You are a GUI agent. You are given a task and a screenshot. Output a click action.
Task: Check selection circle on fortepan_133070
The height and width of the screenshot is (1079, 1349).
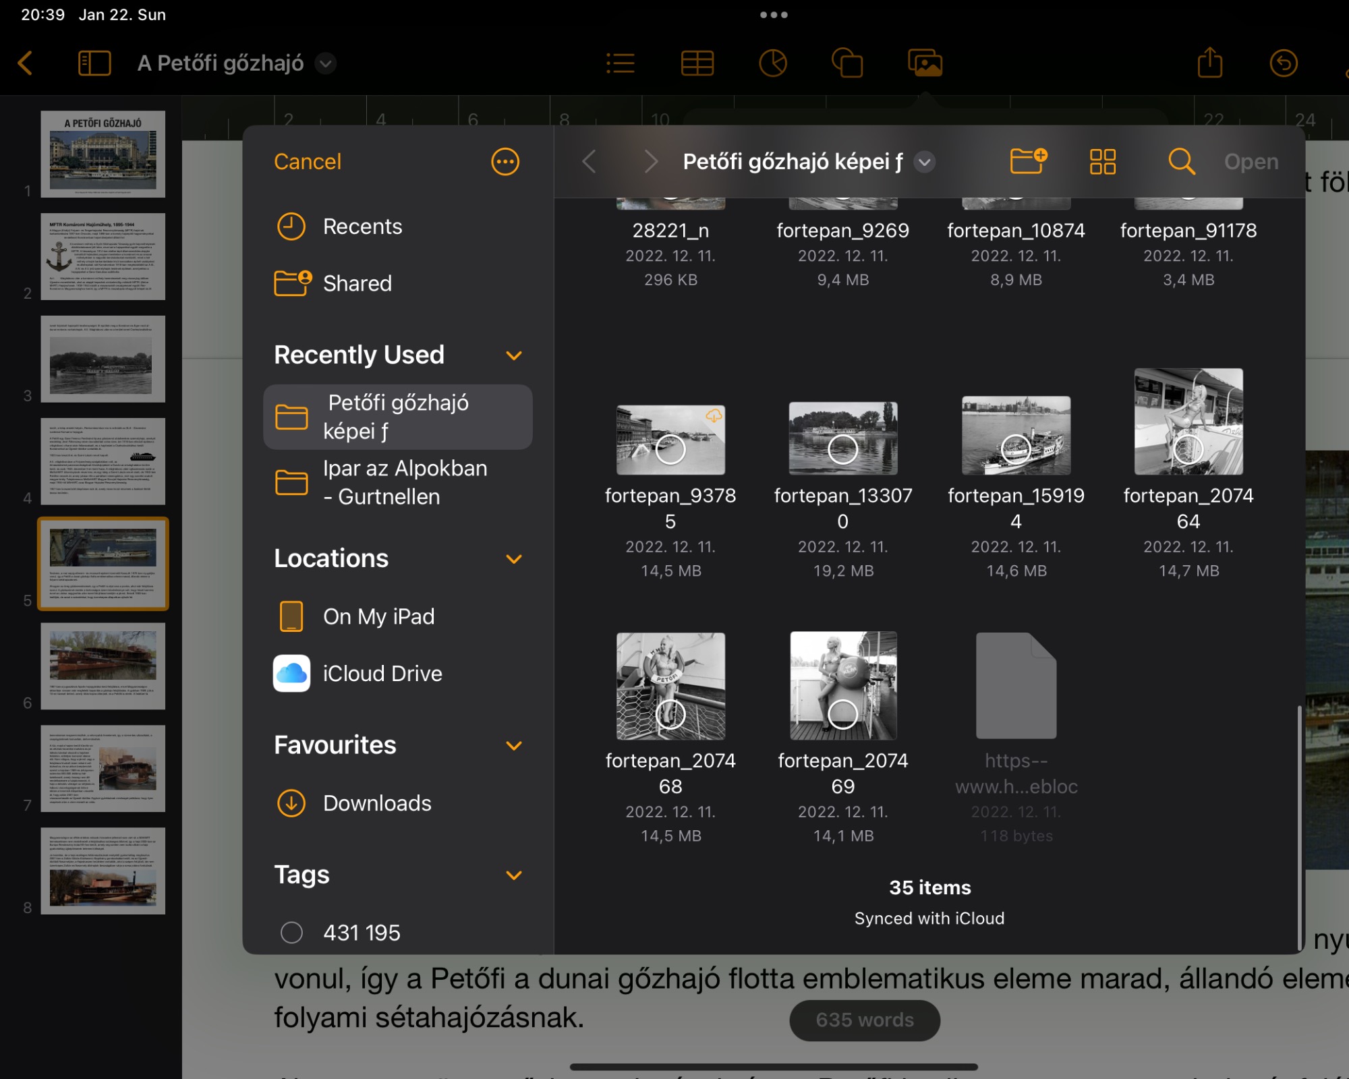pyautogui.click(x=842, y=449)
